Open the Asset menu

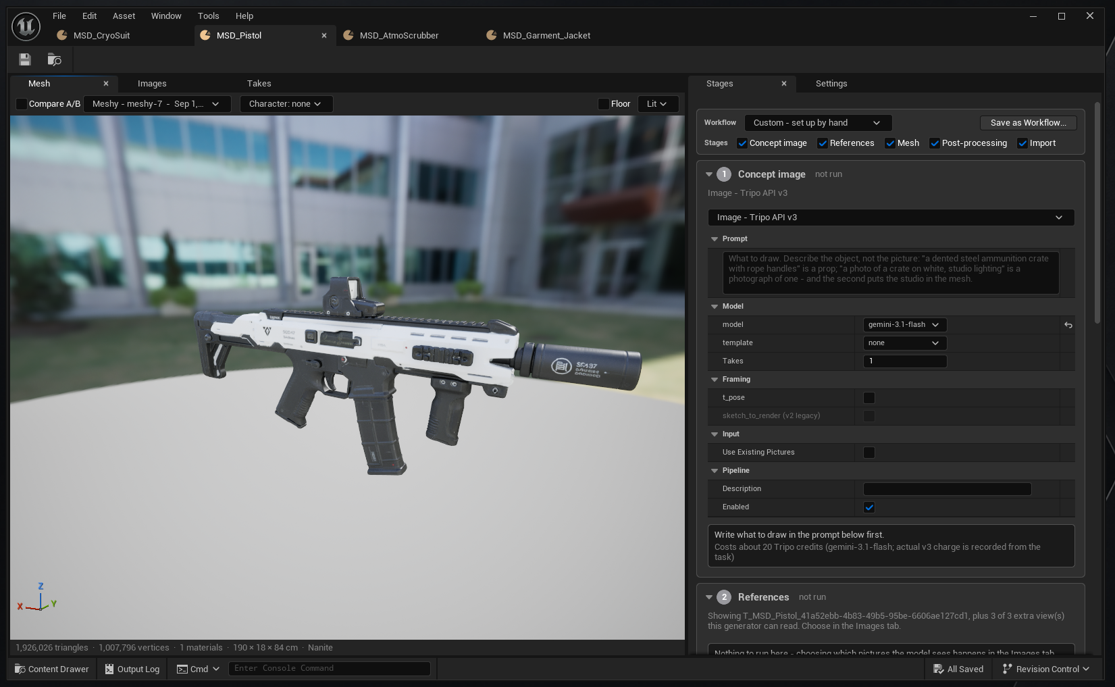[124, 16]
